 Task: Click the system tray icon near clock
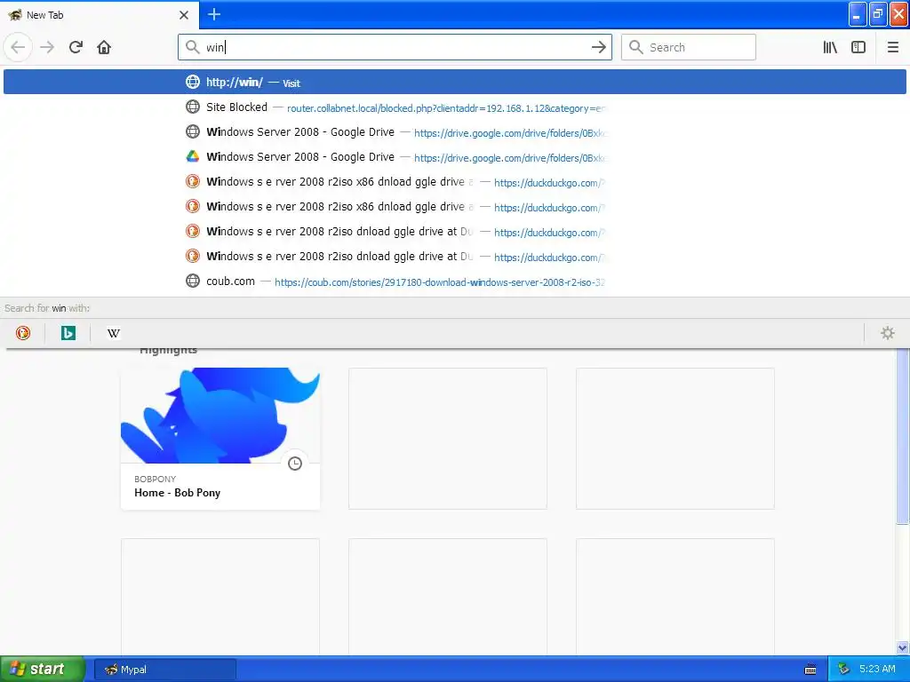coord(843,670)
